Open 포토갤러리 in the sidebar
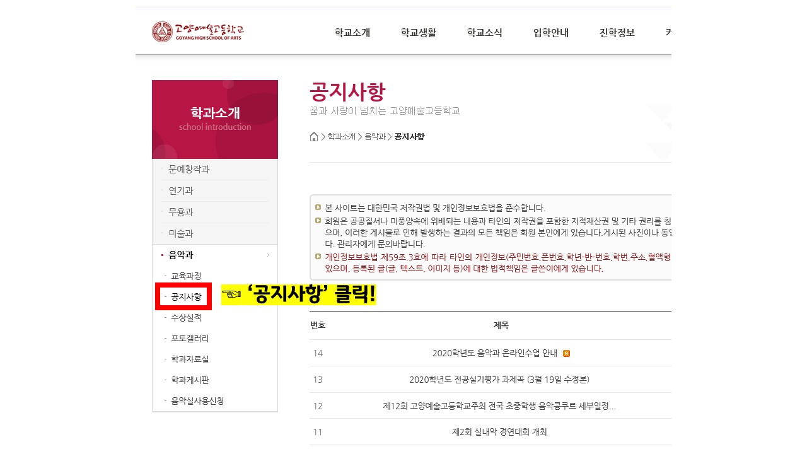The image size is (807, 454). (x=190, y=339)
